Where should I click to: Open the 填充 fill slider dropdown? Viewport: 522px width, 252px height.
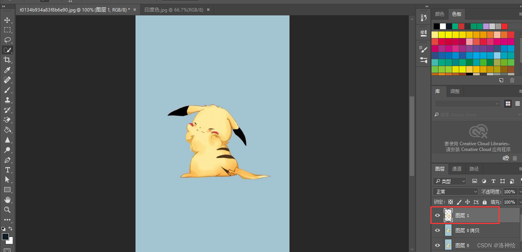[x=519, y=202]
